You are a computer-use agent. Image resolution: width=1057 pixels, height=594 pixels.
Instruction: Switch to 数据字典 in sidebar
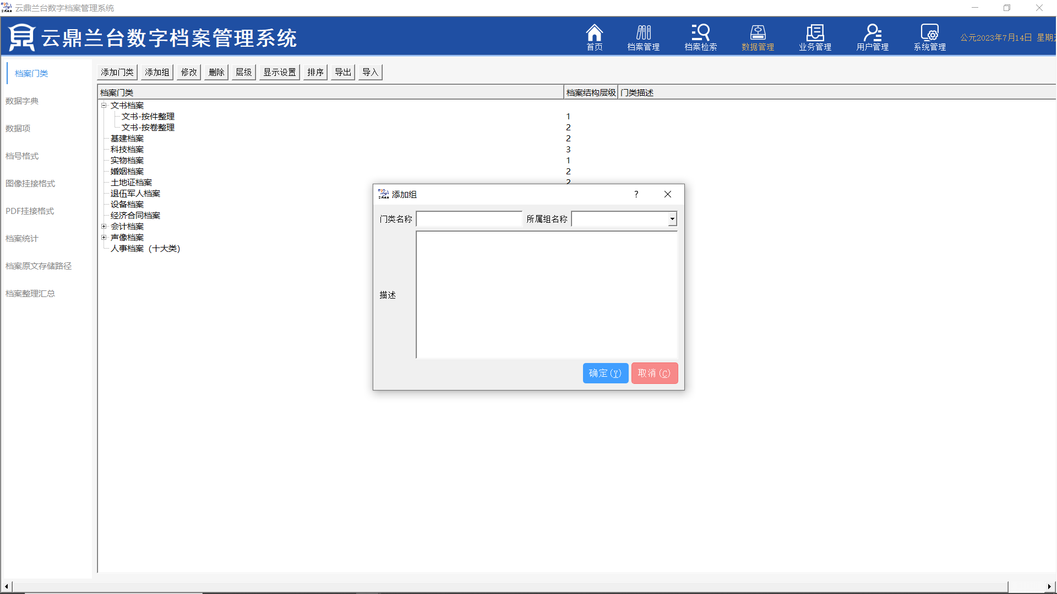(x=22, y=101)
